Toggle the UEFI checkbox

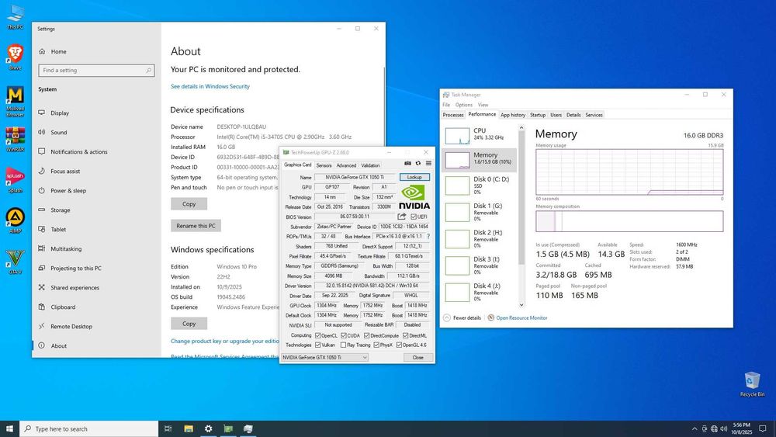pyautogui.click(x=414, y=217)
